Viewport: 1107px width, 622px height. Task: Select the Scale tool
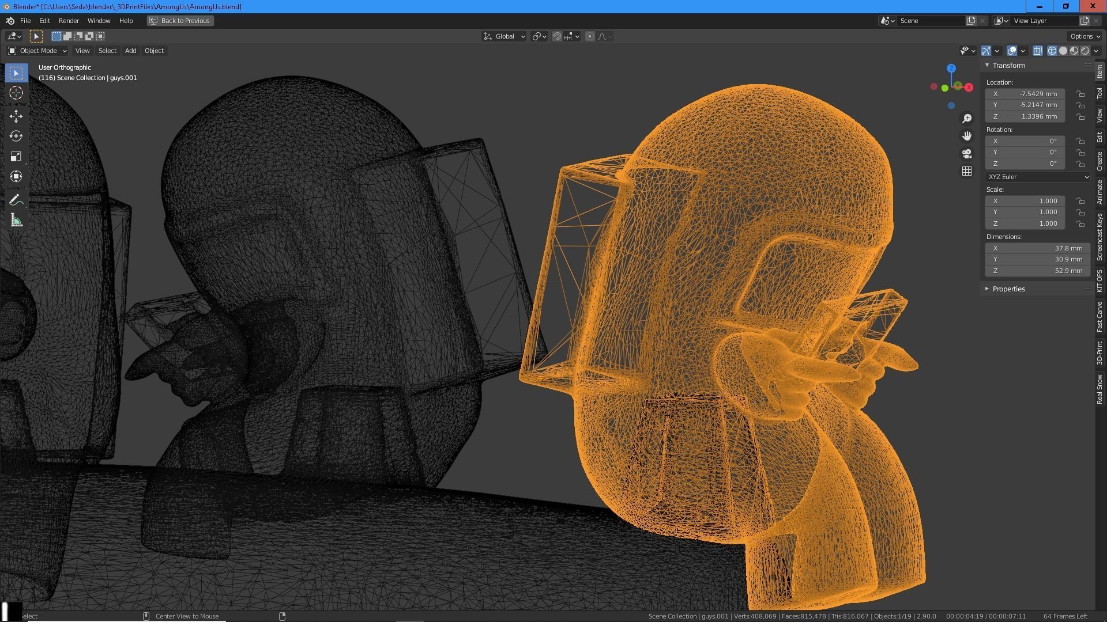coord(16,156)
